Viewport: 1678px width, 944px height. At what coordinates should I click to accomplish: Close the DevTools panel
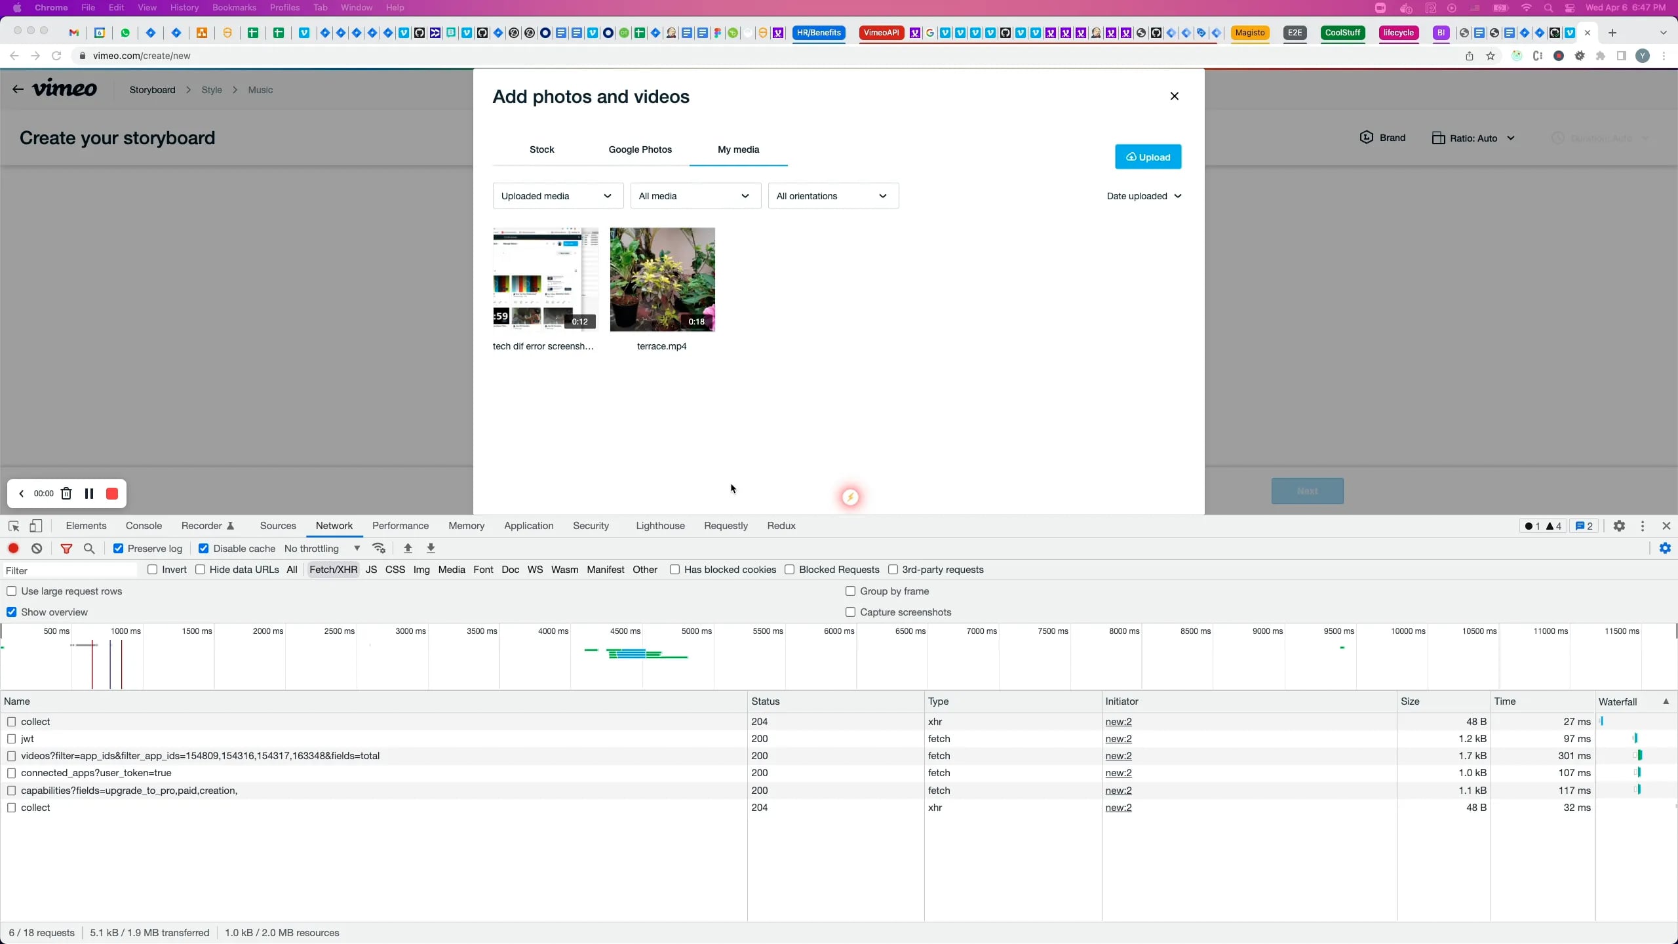(x=1666, y=526)
